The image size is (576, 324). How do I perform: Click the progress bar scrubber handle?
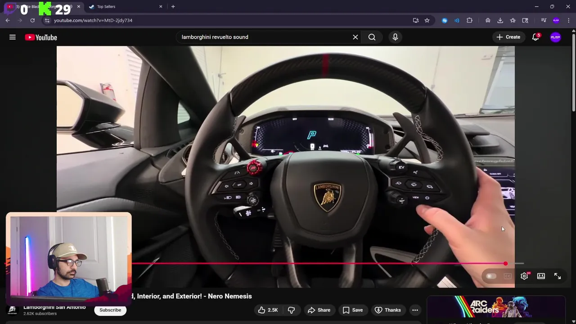tap(505, 264)
